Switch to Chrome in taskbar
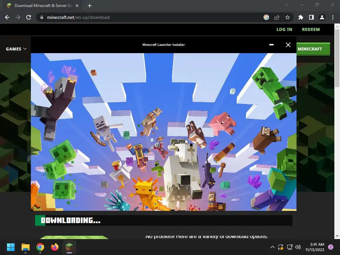The image size is (340, 255). pos(40,247)
